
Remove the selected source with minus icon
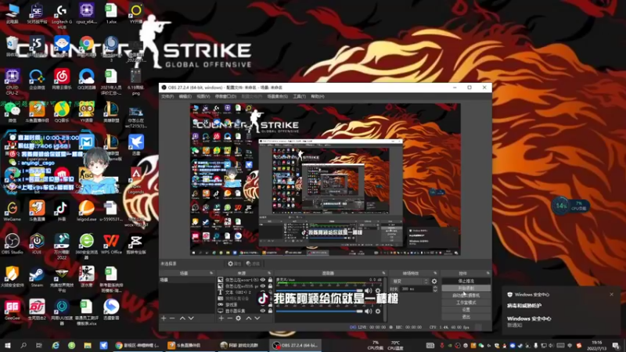(x=229, y=318)
